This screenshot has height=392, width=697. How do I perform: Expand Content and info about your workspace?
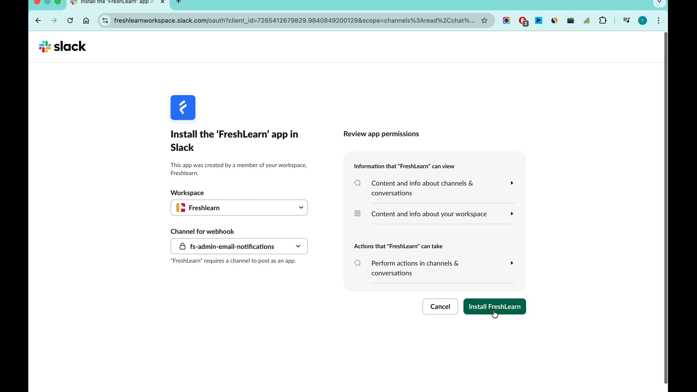coord(511,214)
